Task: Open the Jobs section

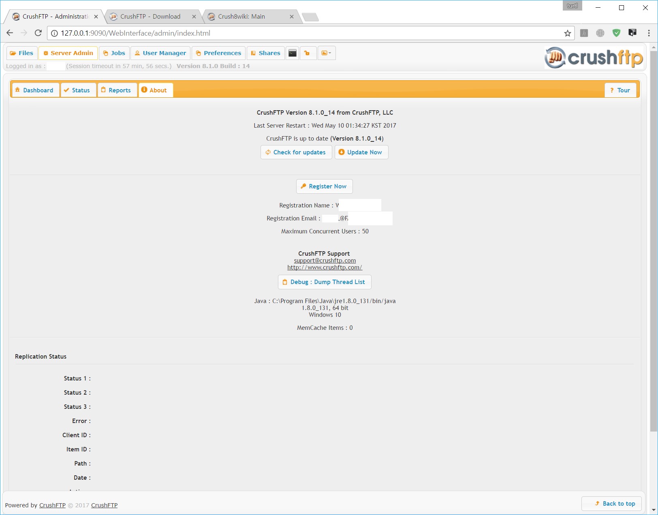Action: [114, 53]
